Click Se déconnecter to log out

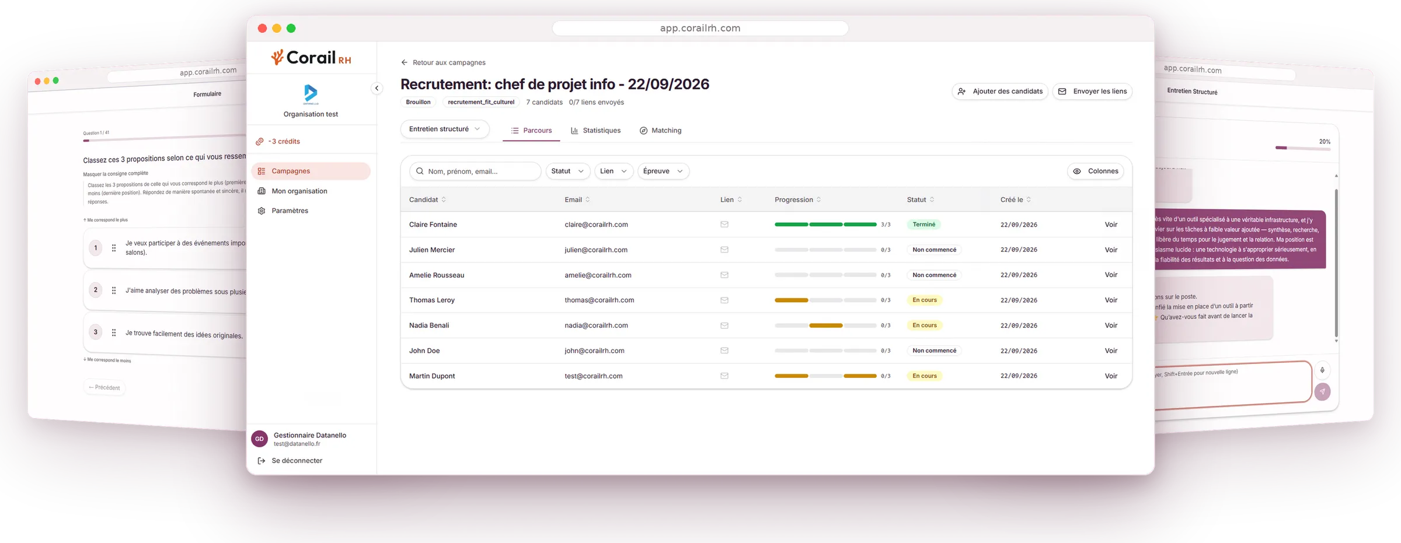pyautogui.click(x=290, y=460)
